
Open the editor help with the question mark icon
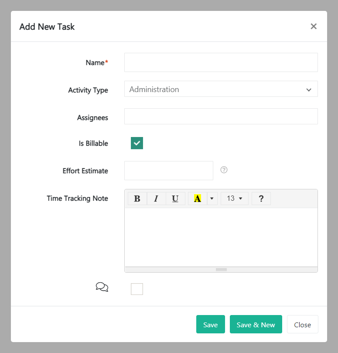tap(261, 198)
